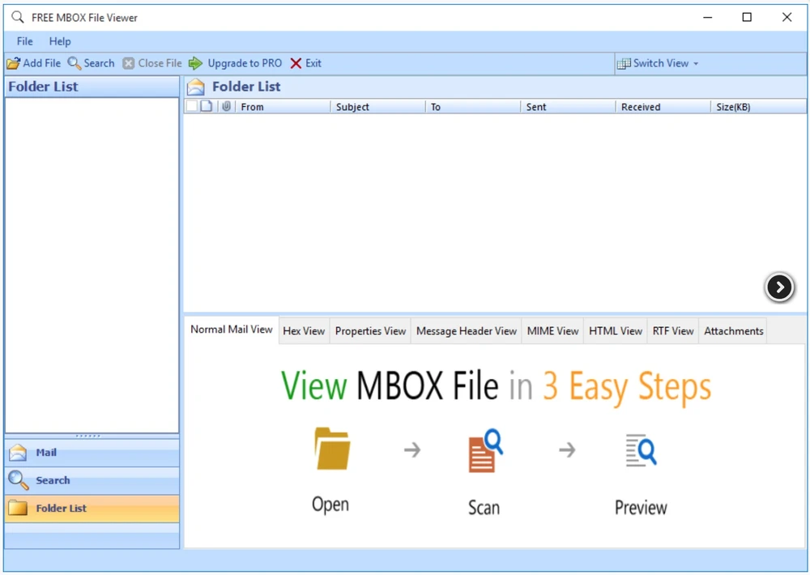Click the Switch View label
The image size is (810, 575).
(x=661, y=63)
